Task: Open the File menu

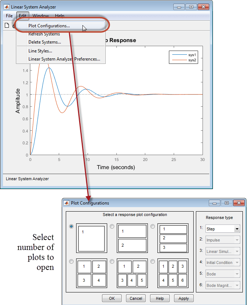Action: (x=9, y=16)
